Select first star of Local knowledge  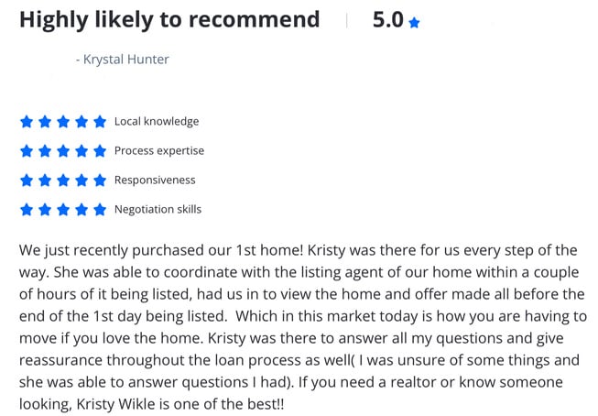[27, 122]
